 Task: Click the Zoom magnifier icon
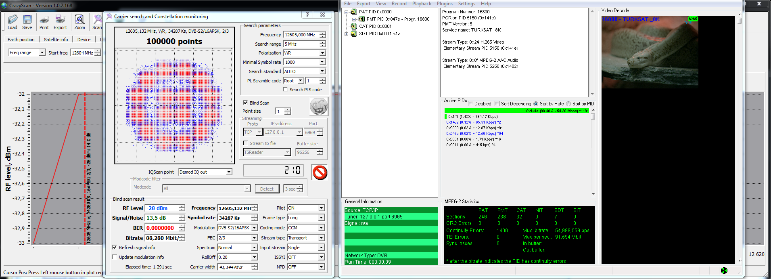[x=79, y=19]
